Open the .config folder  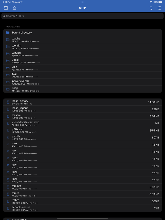82,47
